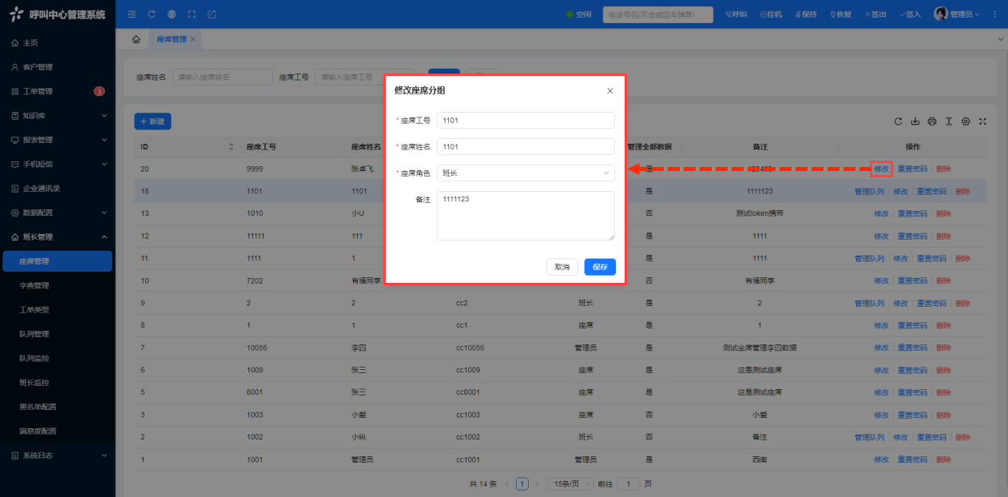Click the globe language icon in header
Viewport: 1008px width, 497px height.
coord(172,14)
